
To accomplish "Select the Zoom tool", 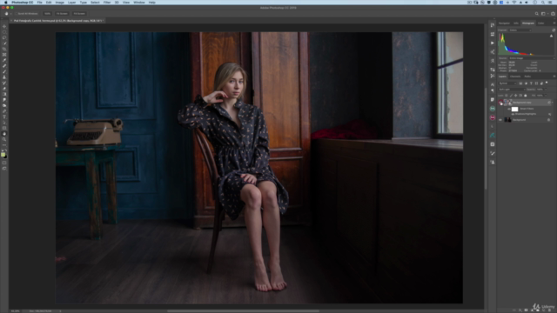I will [x=4, y=139].
